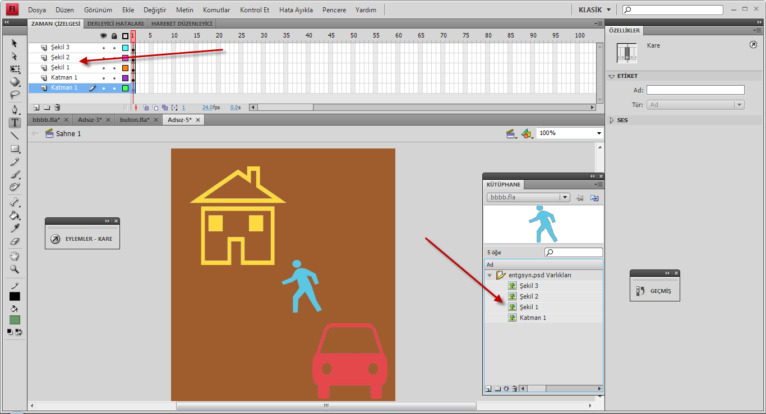Reset colors to black and white
766x414 pixels.
click(10, 332)
